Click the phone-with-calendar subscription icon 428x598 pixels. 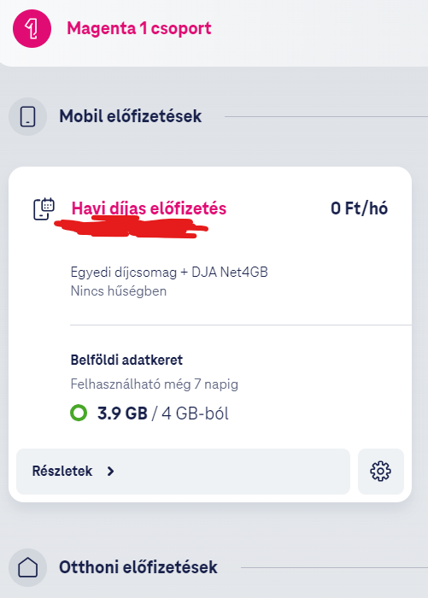[x=44, y=209]
